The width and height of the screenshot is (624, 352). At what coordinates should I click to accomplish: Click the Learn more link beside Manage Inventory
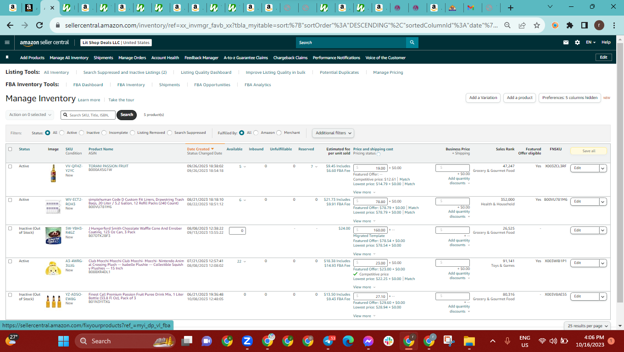[89, 100]
